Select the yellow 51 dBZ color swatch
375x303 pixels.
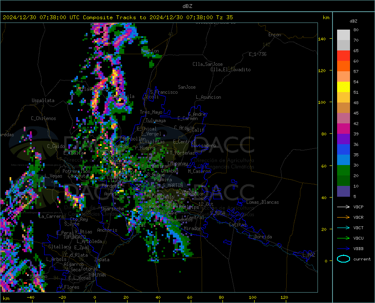point(343,87)
